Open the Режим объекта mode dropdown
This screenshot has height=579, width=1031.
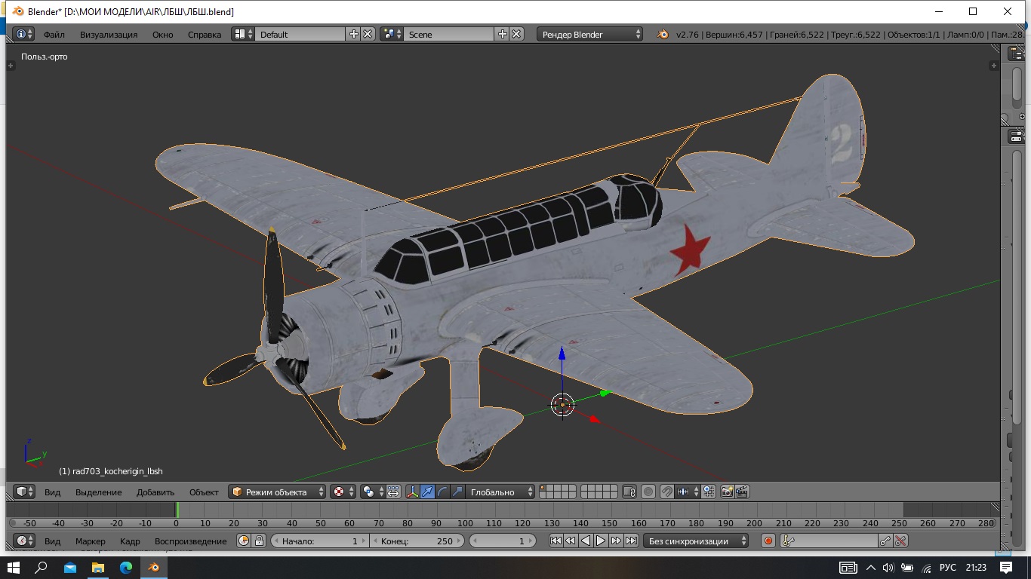(x=277, y=492)
